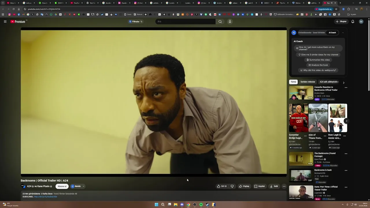
Task: Open the notifications bell
Action: click(353, 21)
